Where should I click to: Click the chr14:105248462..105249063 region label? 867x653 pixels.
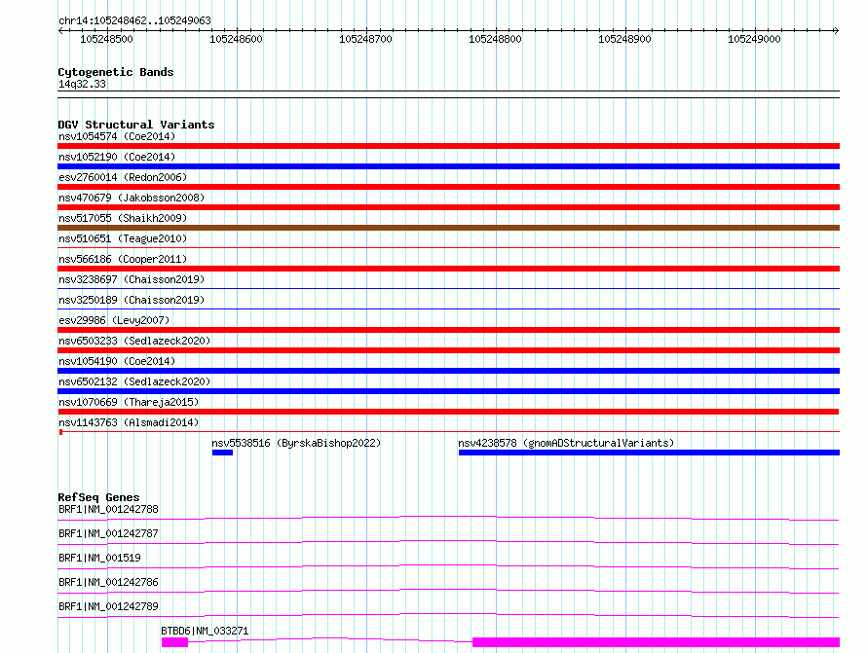(134, 21)
